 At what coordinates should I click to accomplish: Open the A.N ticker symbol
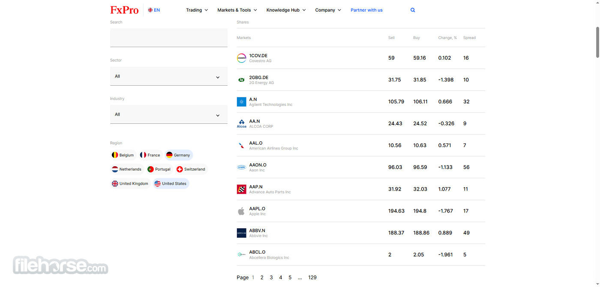(x=253, y=99)
